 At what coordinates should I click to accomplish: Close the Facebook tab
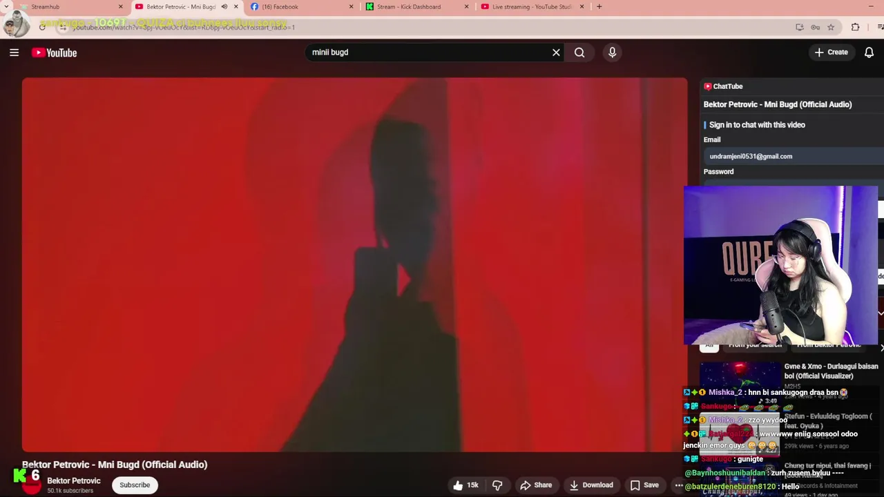point(351,7)
